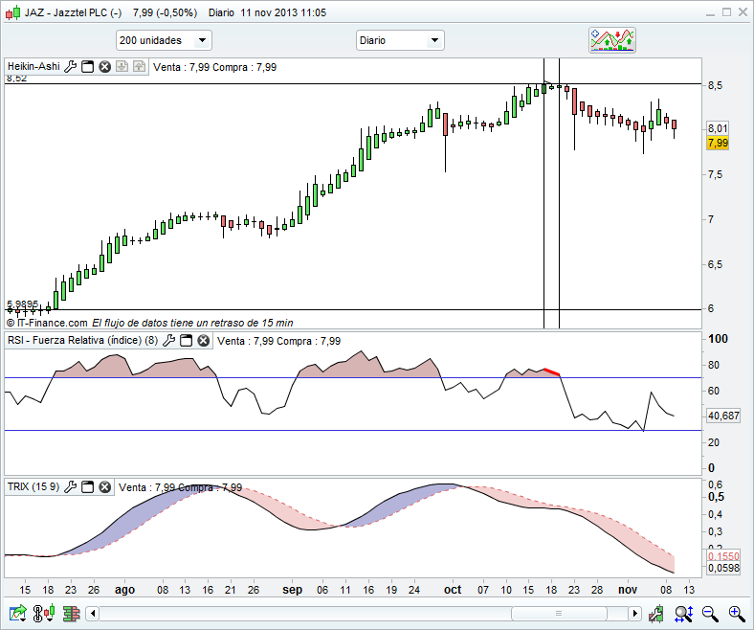Close the TRIX indicator panel
754x630 pixels.
(104, 486)
